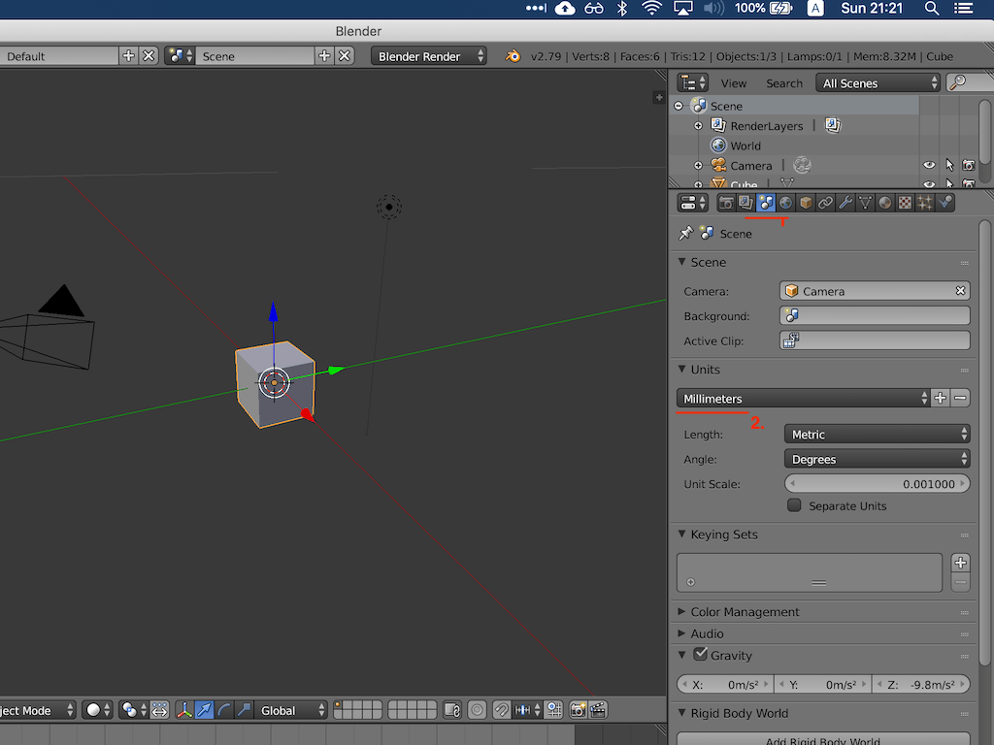This screenshot has height=745, width=994.
Task: Toggle Camera visibility eye in outliner
Action: coord(929,165)
